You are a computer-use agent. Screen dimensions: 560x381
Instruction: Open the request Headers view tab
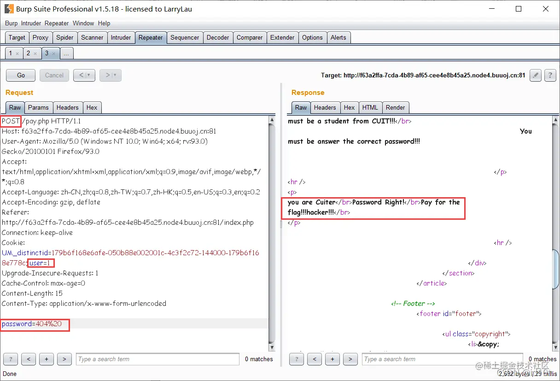(x=68, y=107)
